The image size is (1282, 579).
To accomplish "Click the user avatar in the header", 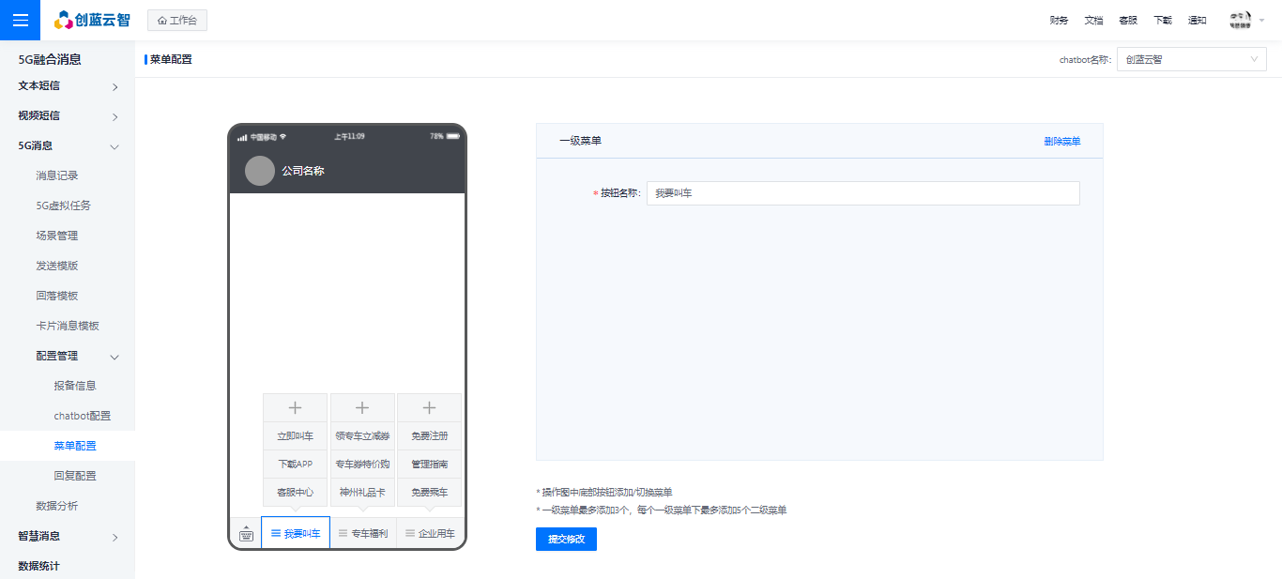I will 1241,20.
